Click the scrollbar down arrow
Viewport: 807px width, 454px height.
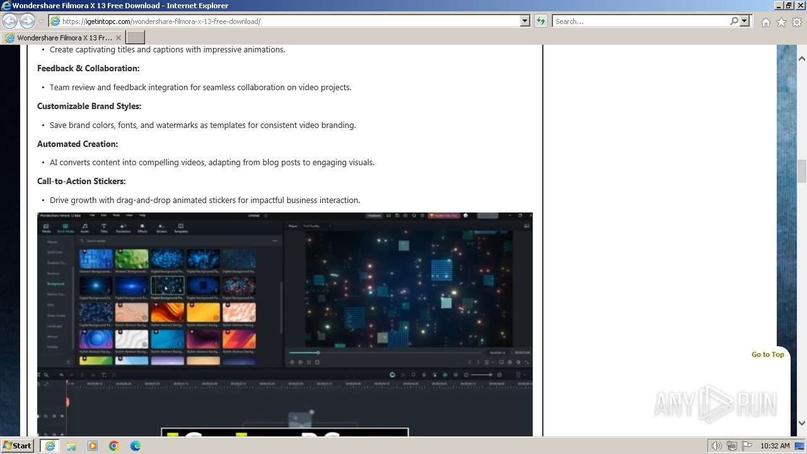pyautogui.click(x=802, y=423)
